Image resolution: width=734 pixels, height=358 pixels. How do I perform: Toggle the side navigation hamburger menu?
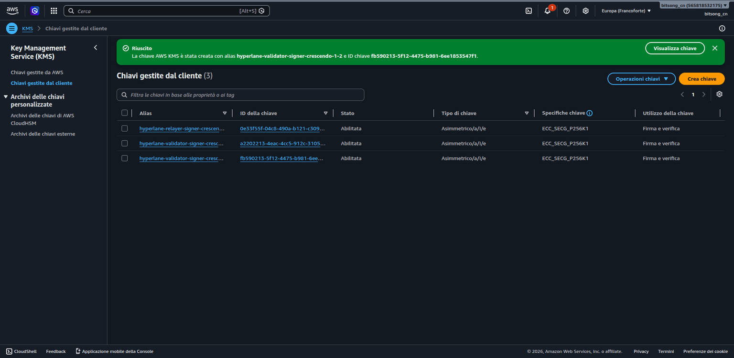point(12,29)
